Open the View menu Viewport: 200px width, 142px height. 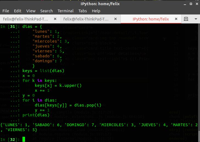click(31, 11)
